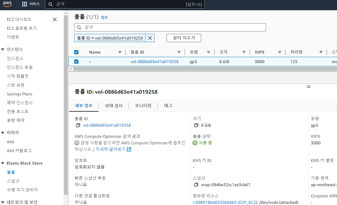Open 수명 주기 관리자 in sidebar

click(22, 190)
